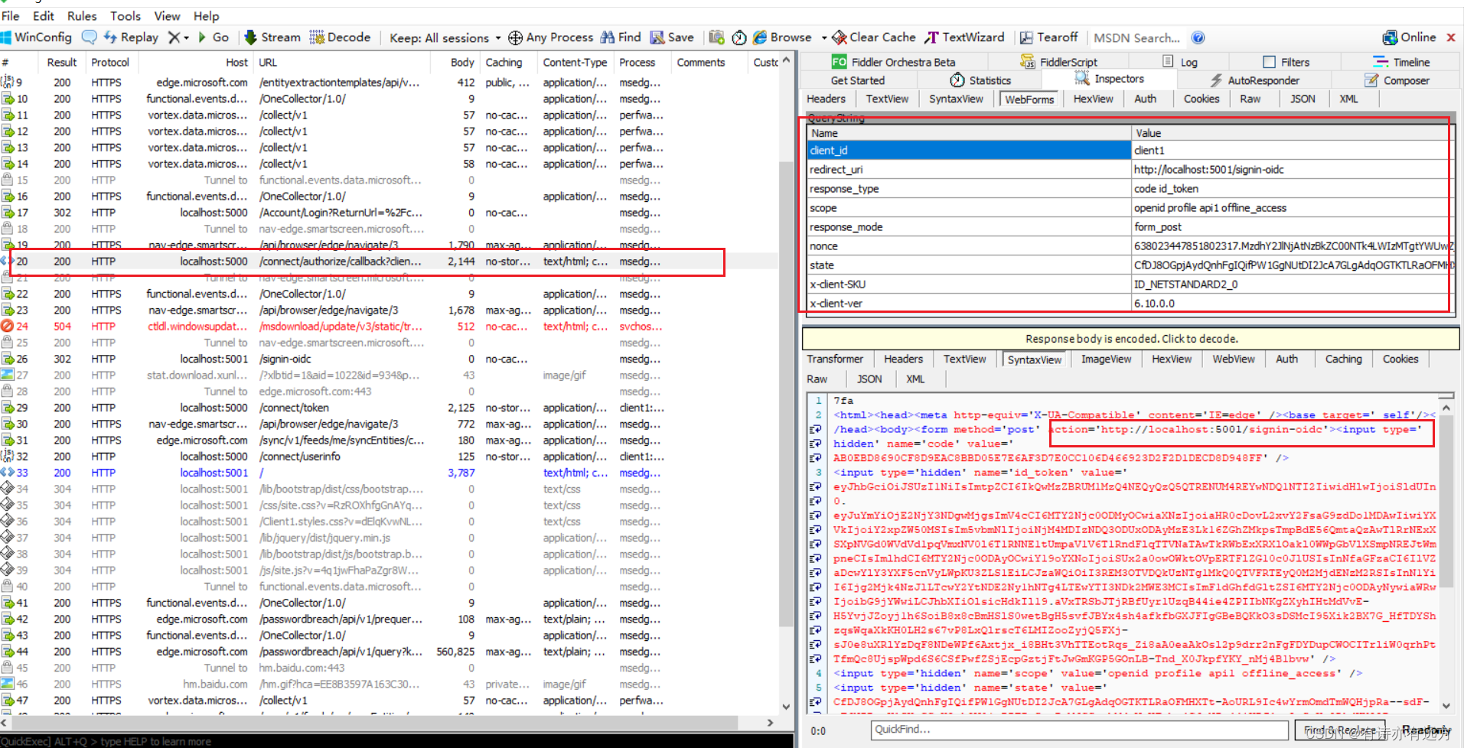
Task: Open the AutoResponder tab
Action: tap(1254, 80)
